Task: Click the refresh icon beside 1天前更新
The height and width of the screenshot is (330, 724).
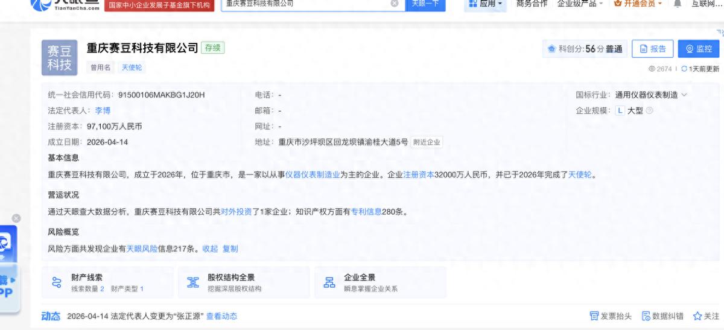Action: pos(684,69)
